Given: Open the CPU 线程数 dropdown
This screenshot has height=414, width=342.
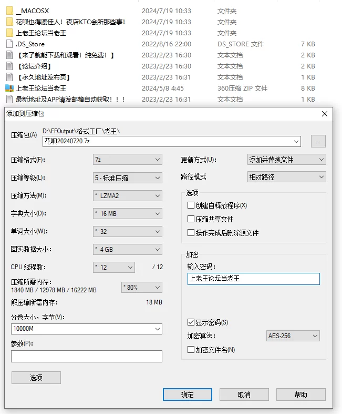Looking at the screenshot, I should coord(114,267).
